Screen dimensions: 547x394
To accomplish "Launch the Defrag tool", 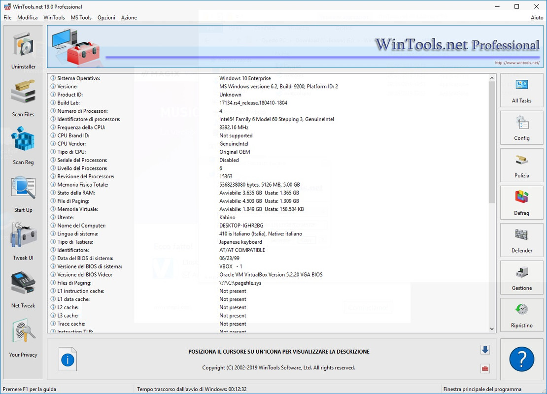I will click(521, 202).
